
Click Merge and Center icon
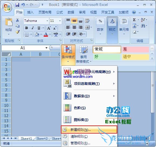tap(87, 27)
